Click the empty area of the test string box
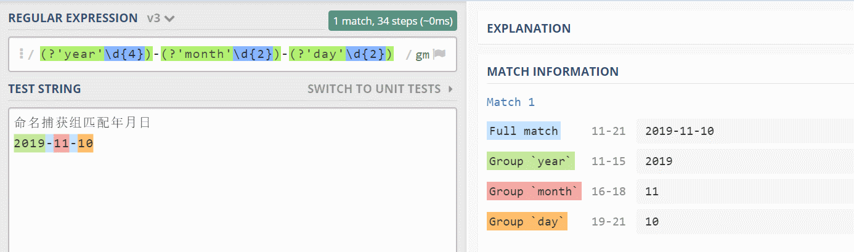 233,203
